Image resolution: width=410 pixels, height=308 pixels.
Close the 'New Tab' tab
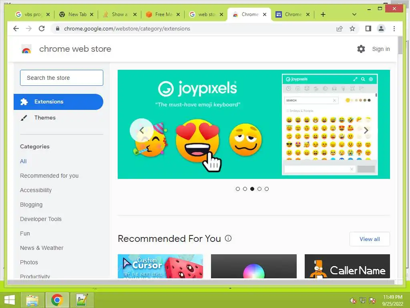(x=92, y=15)
